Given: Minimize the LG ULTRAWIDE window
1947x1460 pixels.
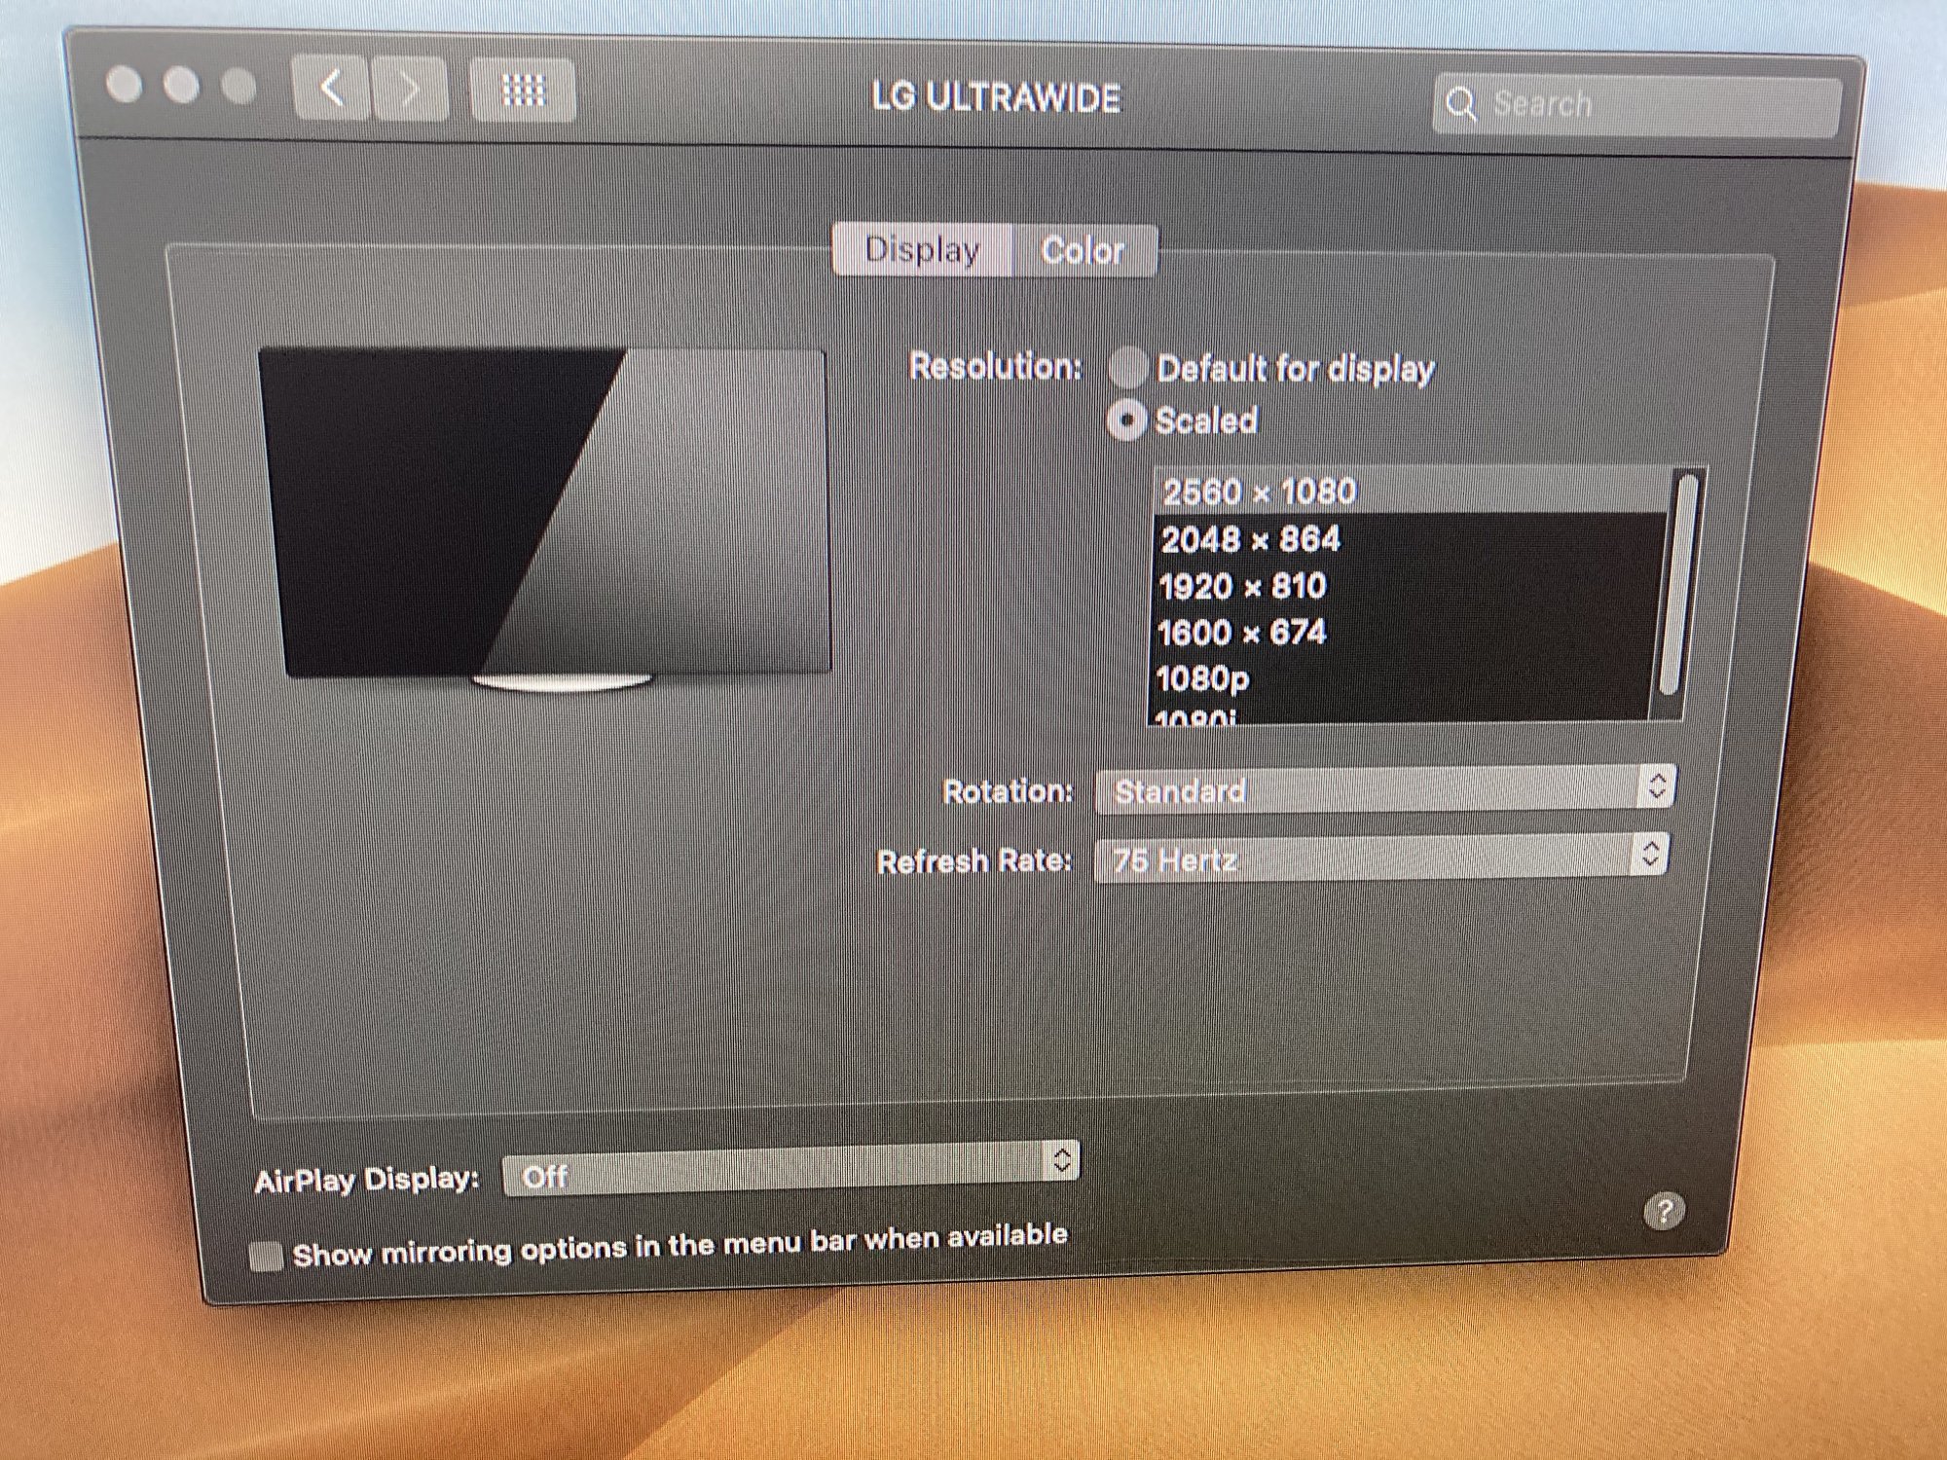Looking at the screenshot, I should (x=181, y=85).
